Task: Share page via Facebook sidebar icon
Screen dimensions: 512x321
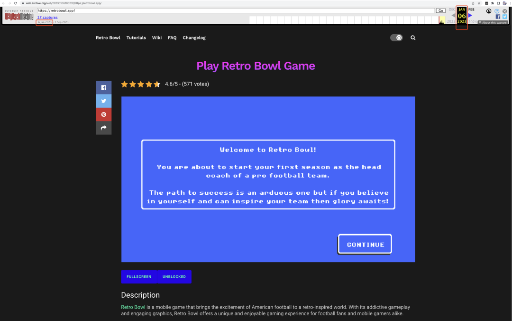Action: point(103,87)
